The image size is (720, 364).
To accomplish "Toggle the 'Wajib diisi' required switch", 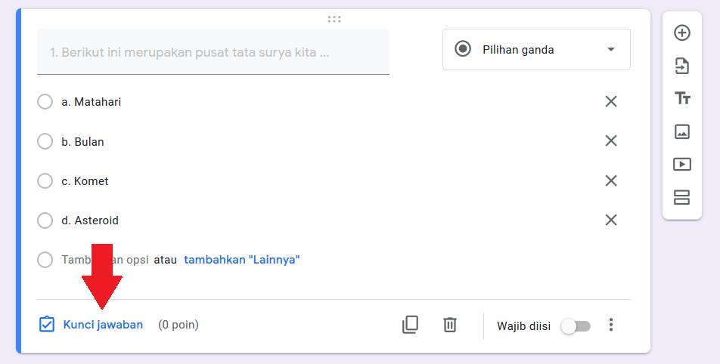I will click(x=576, y=326).
